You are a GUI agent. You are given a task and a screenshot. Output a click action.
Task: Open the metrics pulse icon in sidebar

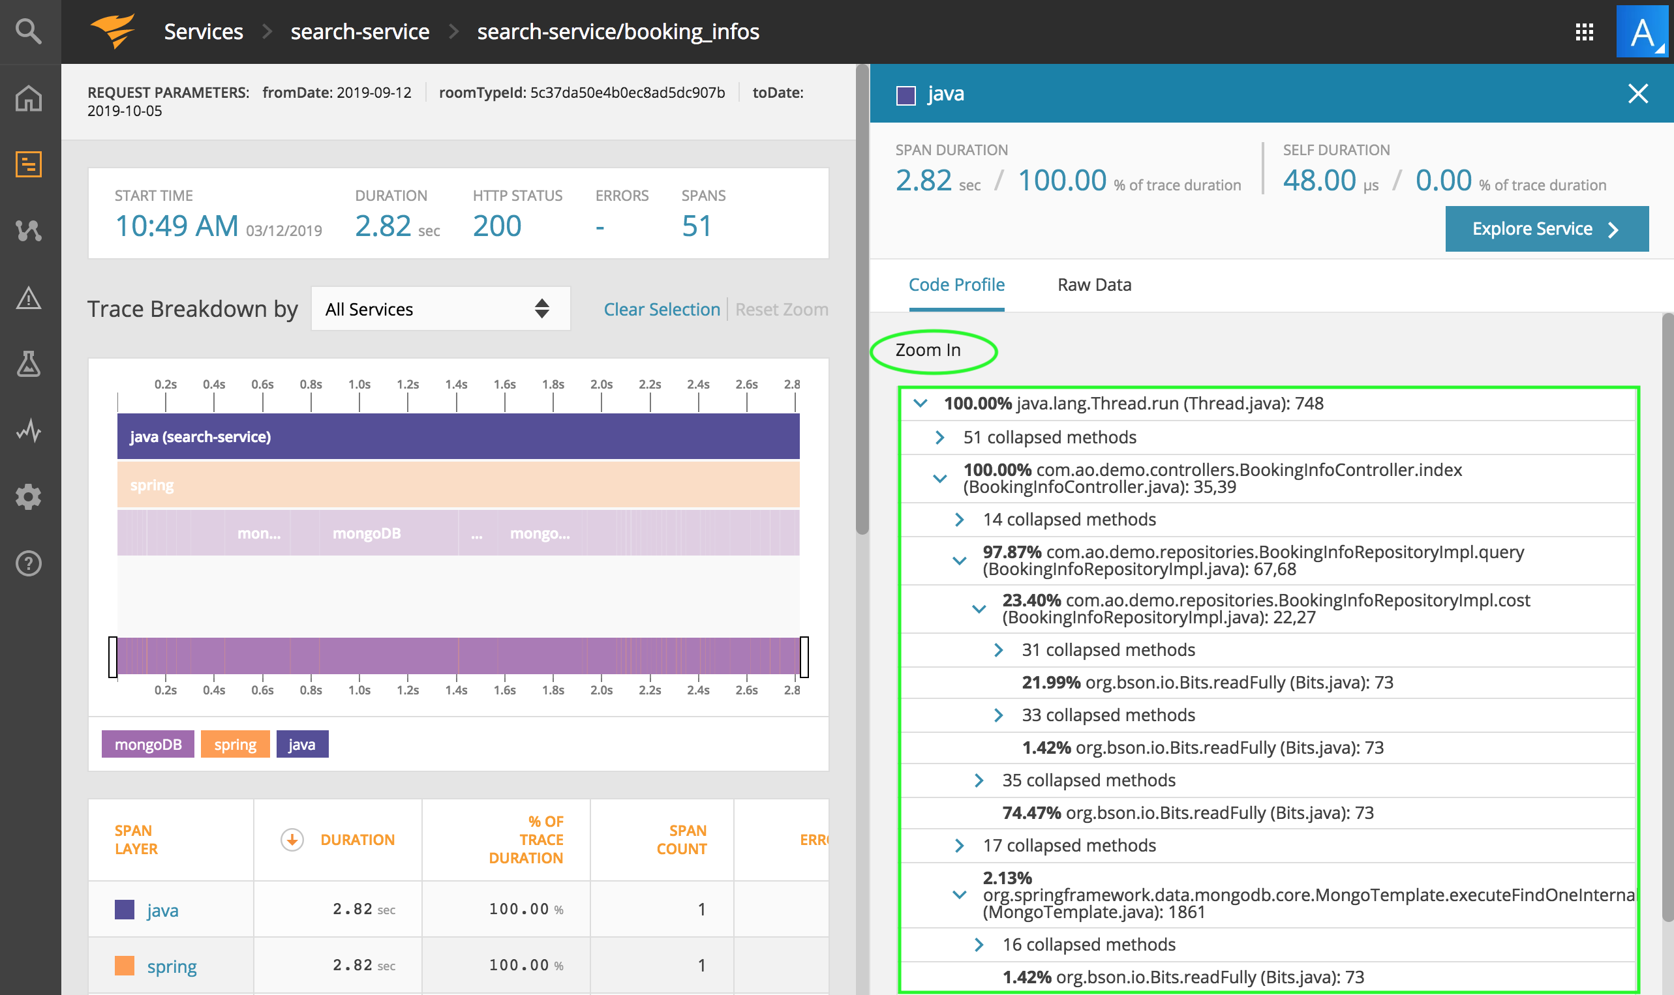coord(28,430)
